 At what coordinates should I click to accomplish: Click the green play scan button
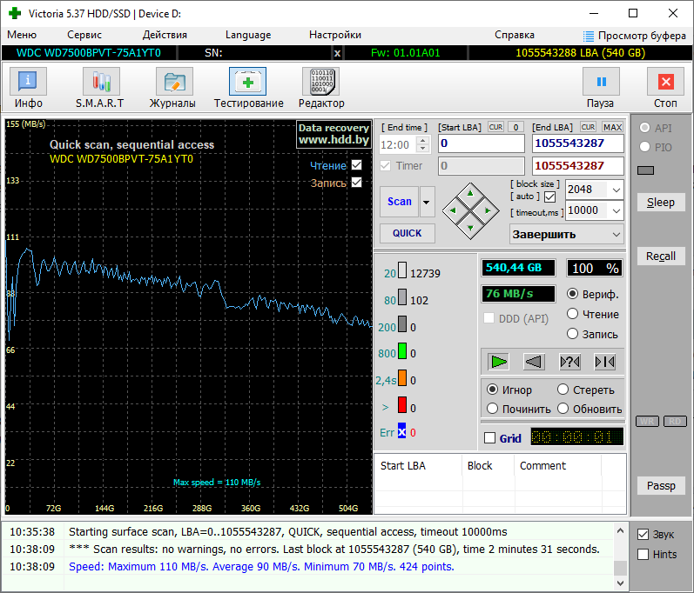click(499, 362)
